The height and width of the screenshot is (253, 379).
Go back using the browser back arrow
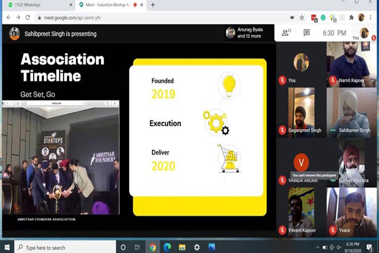(x=9, y=17)
